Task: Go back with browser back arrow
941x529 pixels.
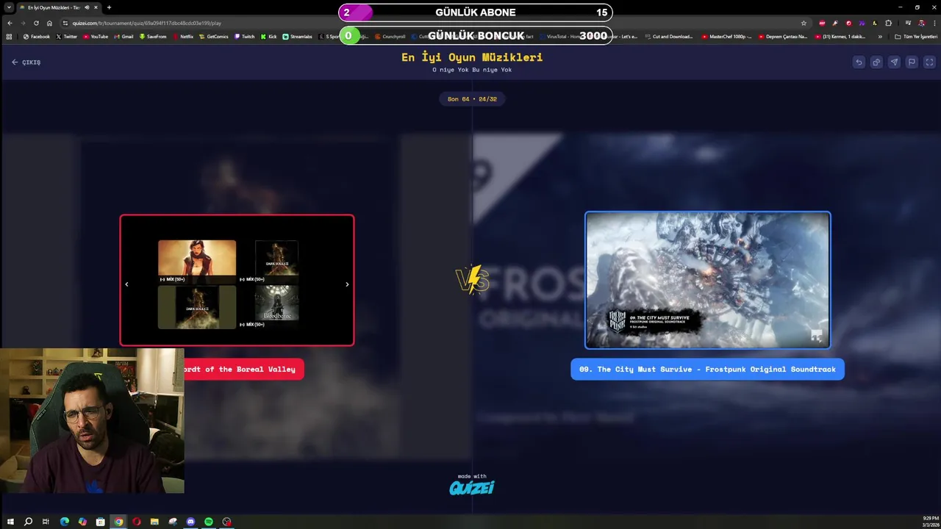Action: coord(10,23)
